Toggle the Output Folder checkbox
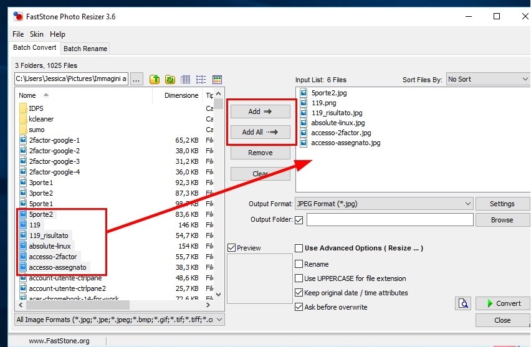Screen dimensions: 531x347 coord(299,220)
